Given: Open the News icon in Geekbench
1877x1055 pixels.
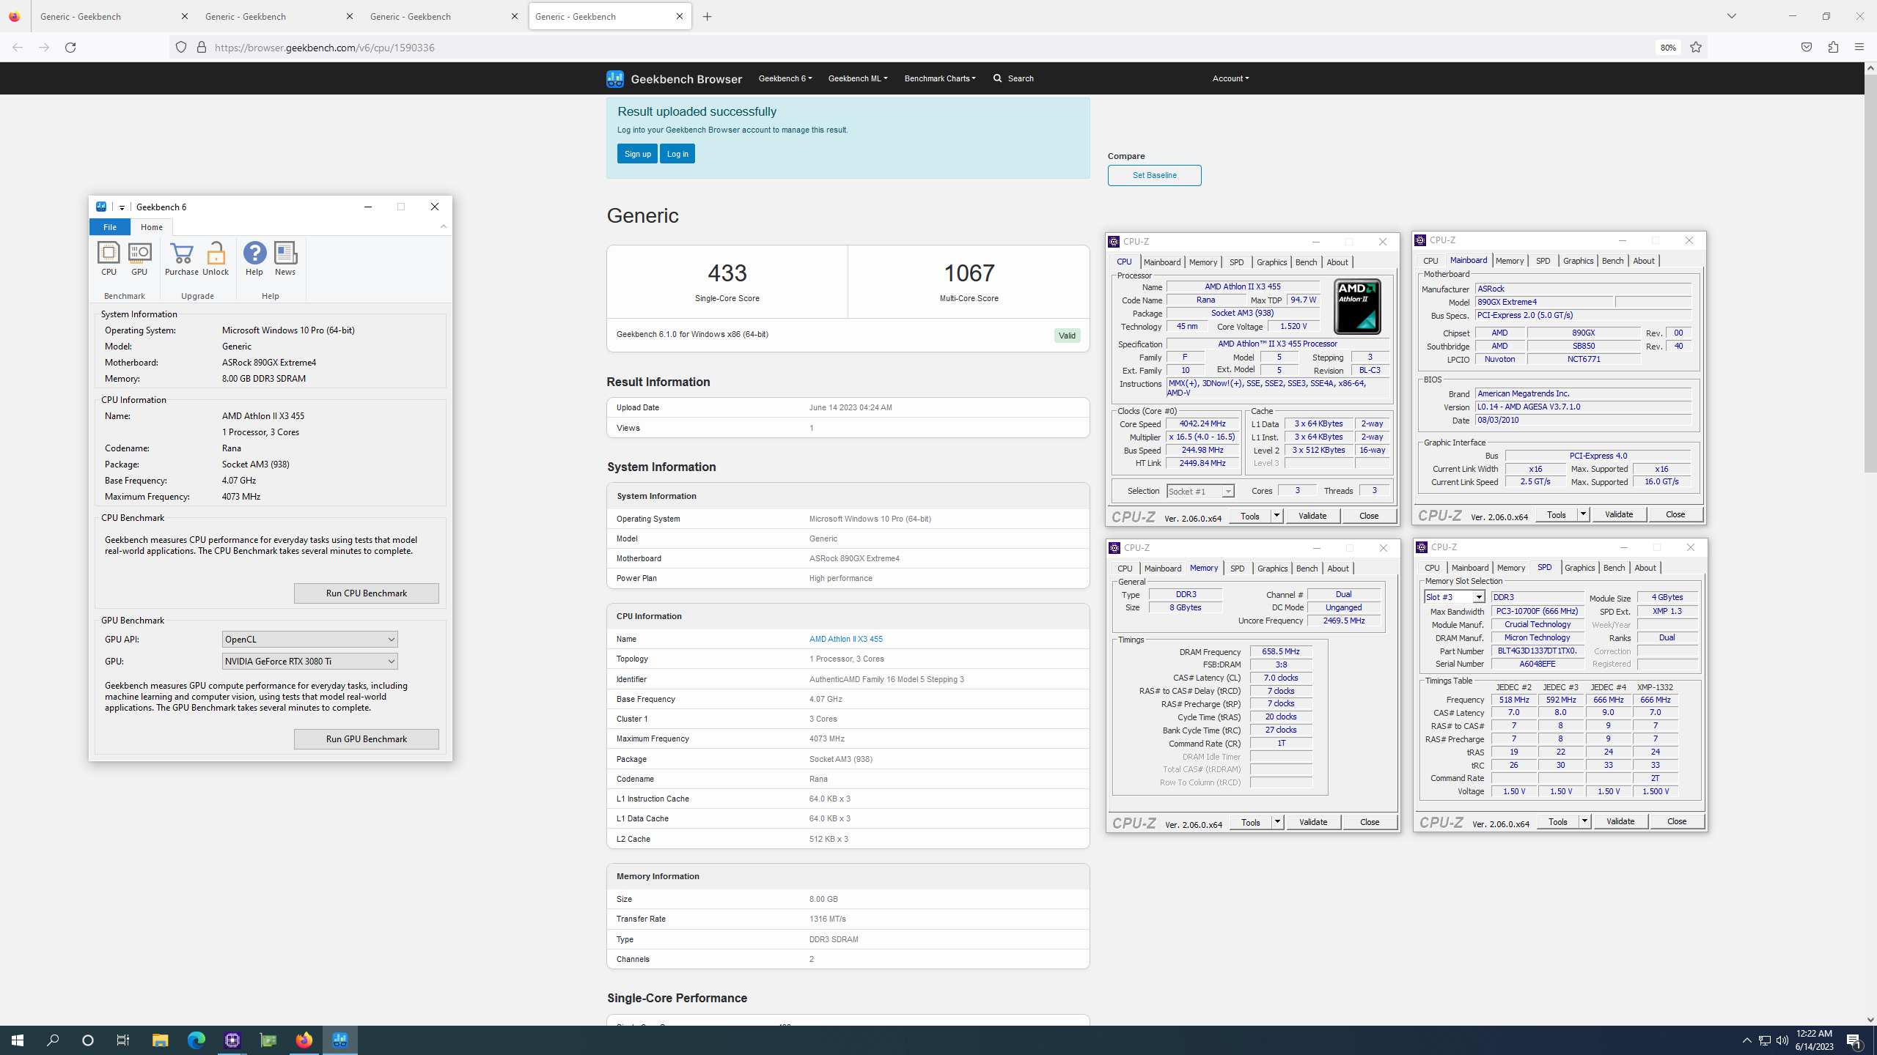Looking at the screenshot, I should [x=285, y=259].
